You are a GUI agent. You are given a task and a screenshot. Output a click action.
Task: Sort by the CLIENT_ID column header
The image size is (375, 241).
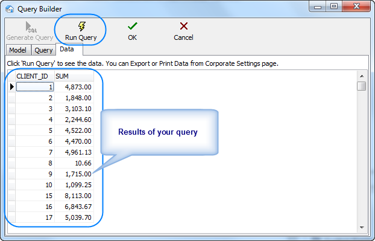(x=35, y=76)
